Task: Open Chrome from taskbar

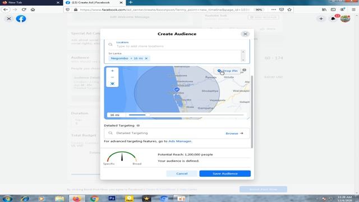Action: click(94, 199)
